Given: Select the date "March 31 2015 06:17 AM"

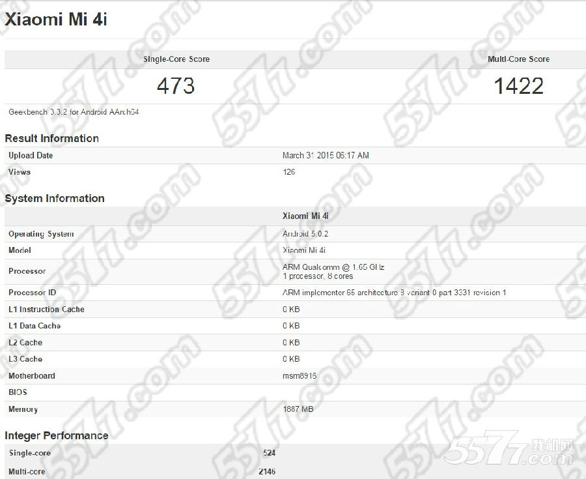Looking at the screenshot, I should (326, 156).
